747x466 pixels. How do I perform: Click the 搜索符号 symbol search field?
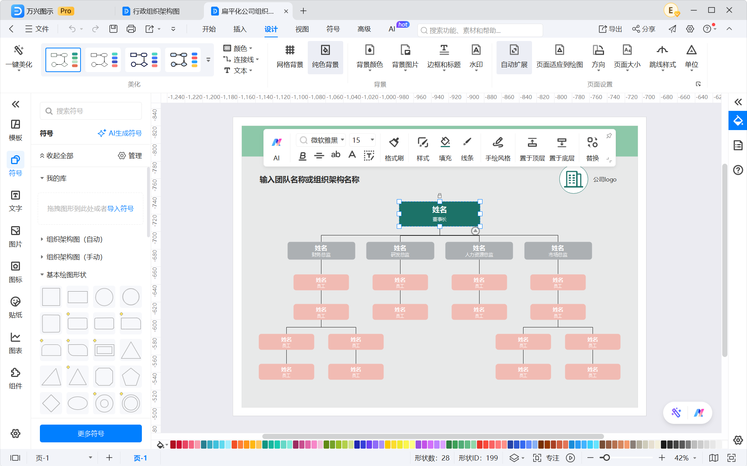click(x=91, y=111)
